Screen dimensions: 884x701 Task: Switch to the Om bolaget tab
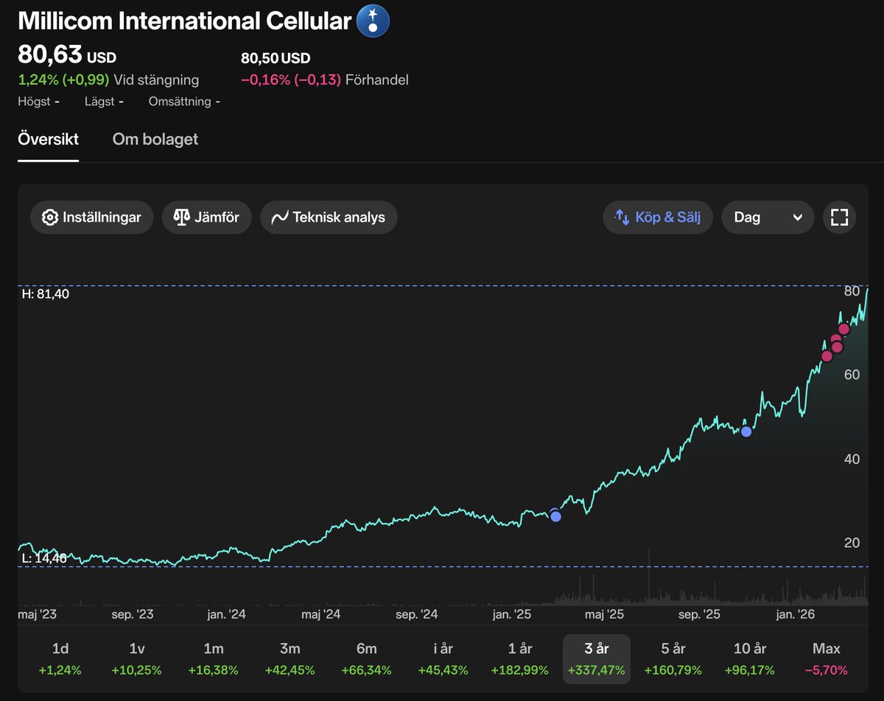pos(155,139)
